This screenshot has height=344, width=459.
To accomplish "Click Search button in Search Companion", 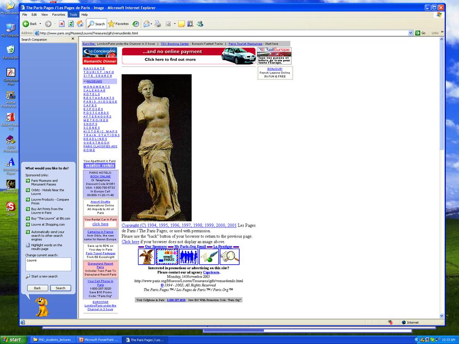I will point(61,288).
